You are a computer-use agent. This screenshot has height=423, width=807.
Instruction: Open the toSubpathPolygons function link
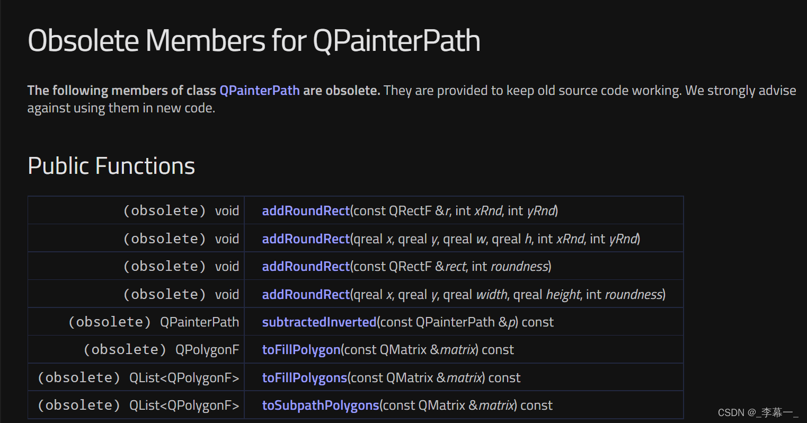320,406
